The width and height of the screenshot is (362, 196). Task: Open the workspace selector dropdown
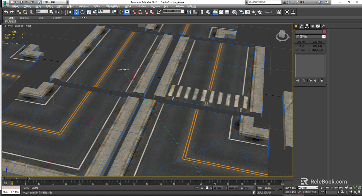coord(54,2)
